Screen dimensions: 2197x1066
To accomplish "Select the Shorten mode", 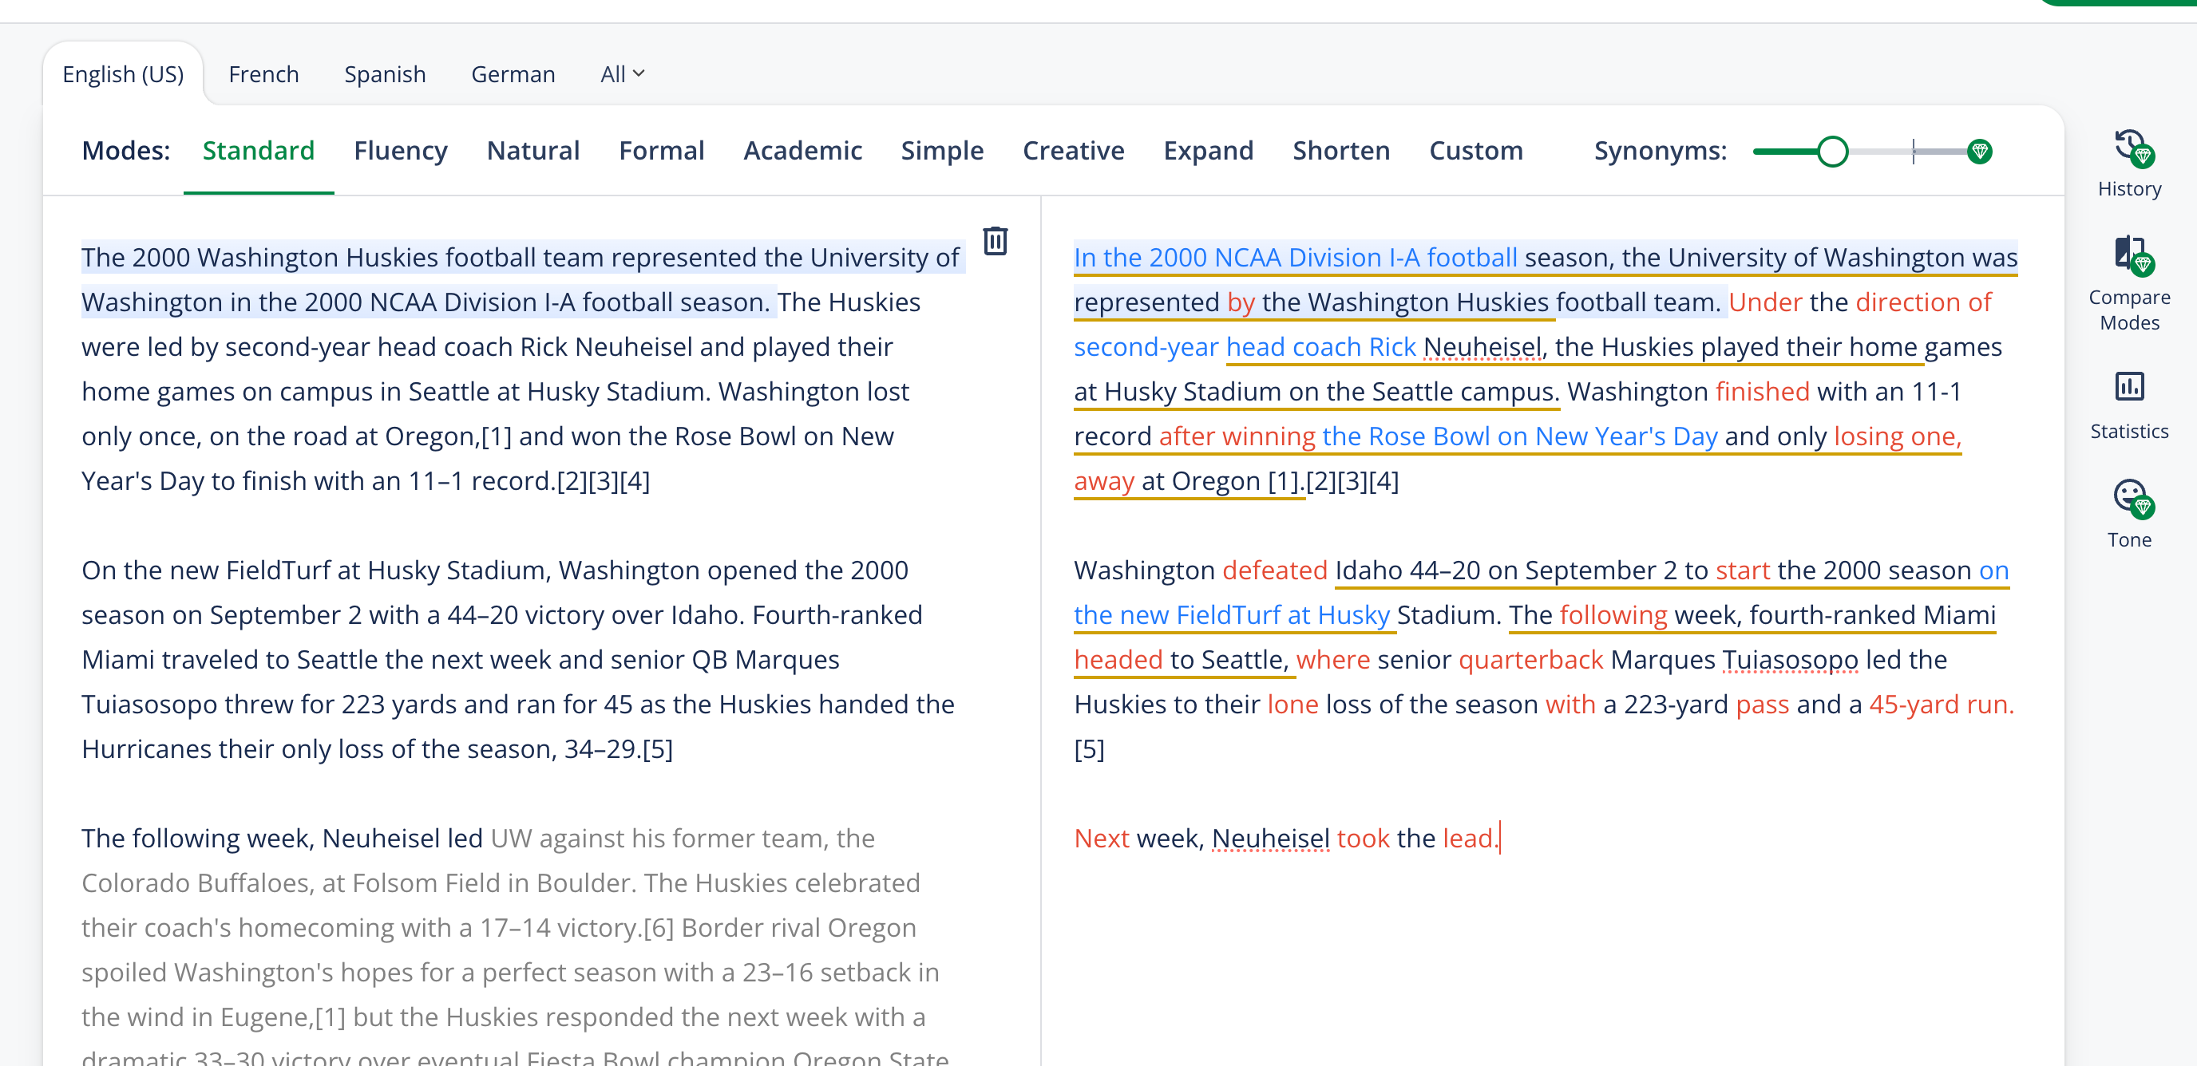I will tap(1340, 151).
